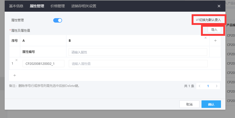Click the 共 1 条 total count text
The image size is (235, 118).
pyautogui.click(x=189, y=86)
